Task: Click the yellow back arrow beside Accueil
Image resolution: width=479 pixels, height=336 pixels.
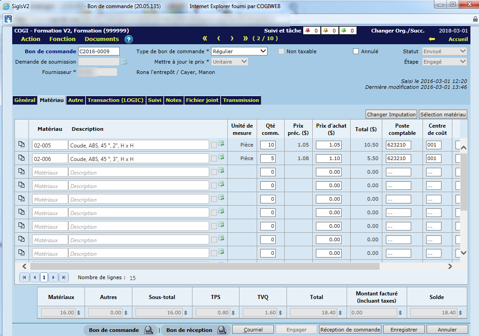Action: 432,39
